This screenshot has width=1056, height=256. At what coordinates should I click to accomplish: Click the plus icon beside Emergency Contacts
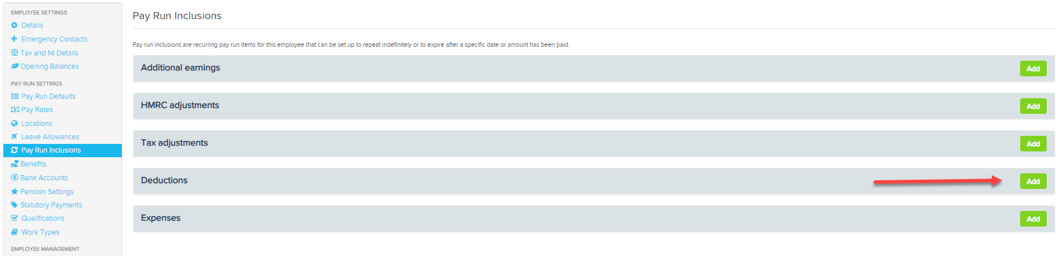click(x=14, y=39)
